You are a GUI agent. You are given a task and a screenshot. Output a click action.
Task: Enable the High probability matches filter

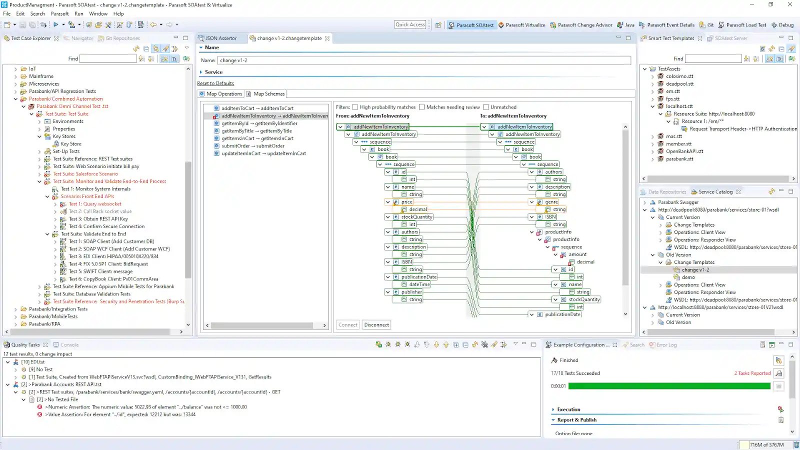tap(355, 107)
